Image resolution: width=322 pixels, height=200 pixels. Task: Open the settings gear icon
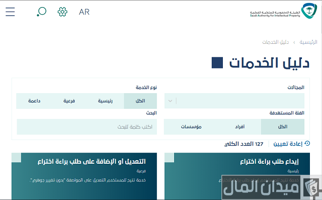click(62, 12)
